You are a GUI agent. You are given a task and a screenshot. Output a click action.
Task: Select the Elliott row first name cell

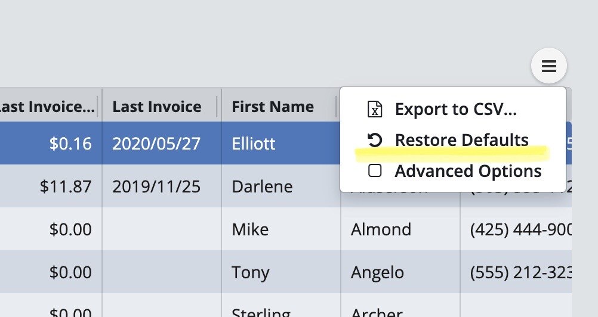[x=254, y=144]
